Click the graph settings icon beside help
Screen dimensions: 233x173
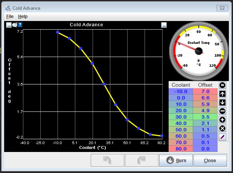[x=15, y=25]
